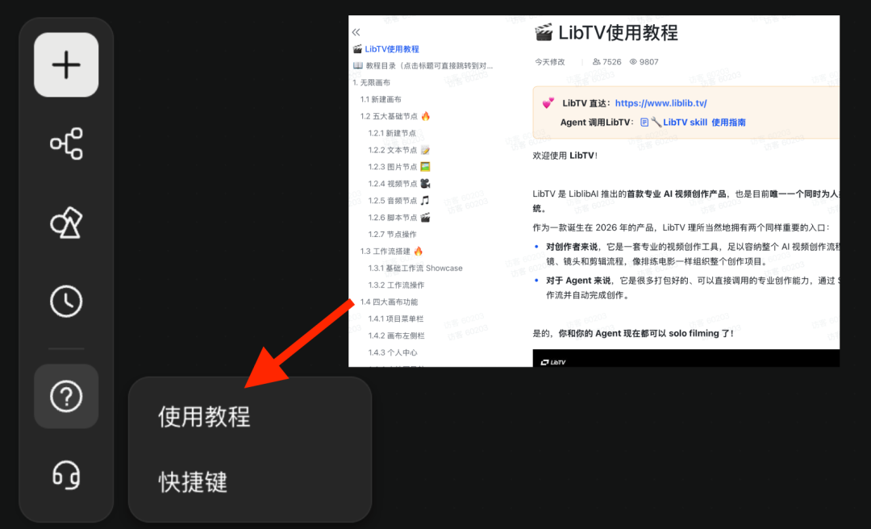The image size is (871, 529).
Task: View history via the clock icon
Action: (65, 301)
